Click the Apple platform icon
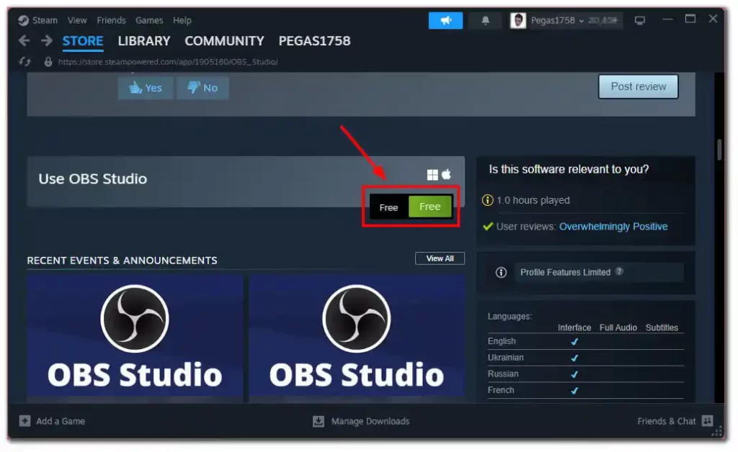 click(x=446, y=174)
